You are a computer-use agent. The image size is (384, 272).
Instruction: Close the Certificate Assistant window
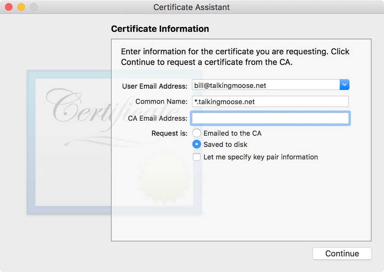point(8,7)
